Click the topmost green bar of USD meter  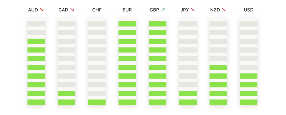[249, 76]
